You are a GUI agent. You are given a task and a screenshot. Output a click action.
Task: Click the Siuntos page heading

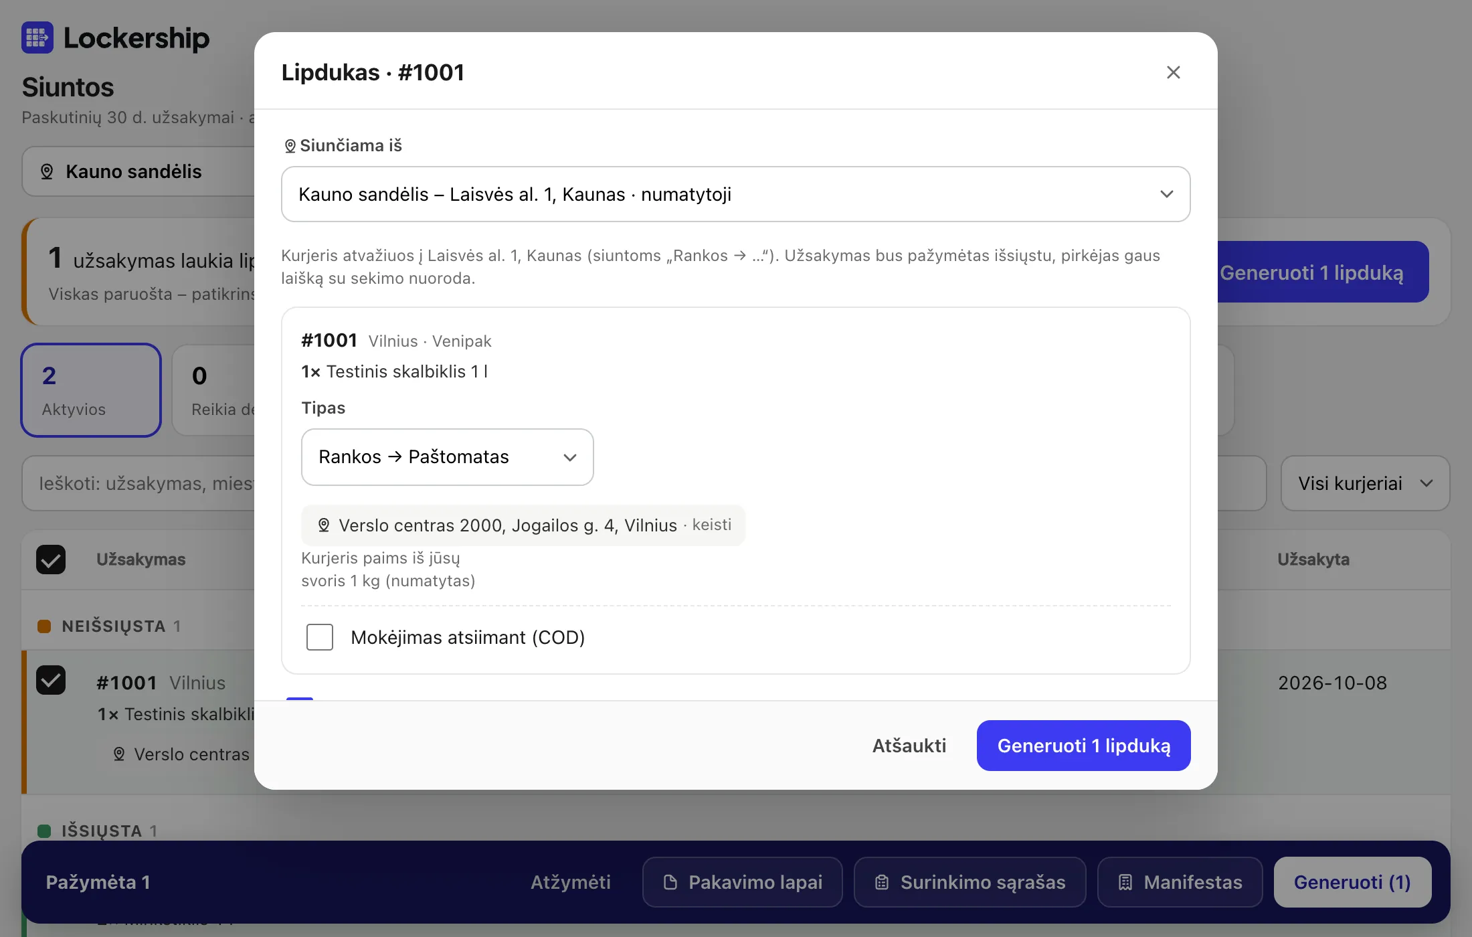68,88
